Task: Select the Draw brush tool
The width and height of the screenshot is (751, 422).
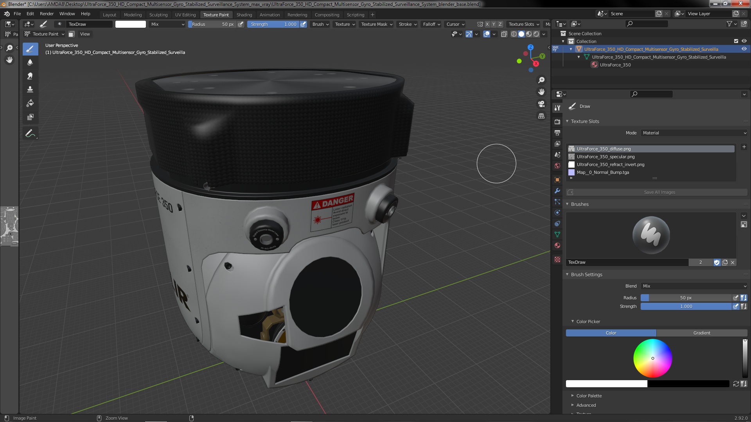Action: click(30, 49)
